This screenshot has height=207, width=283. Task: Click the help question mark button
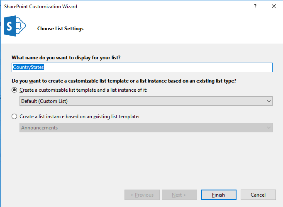[x=255, y=7]
